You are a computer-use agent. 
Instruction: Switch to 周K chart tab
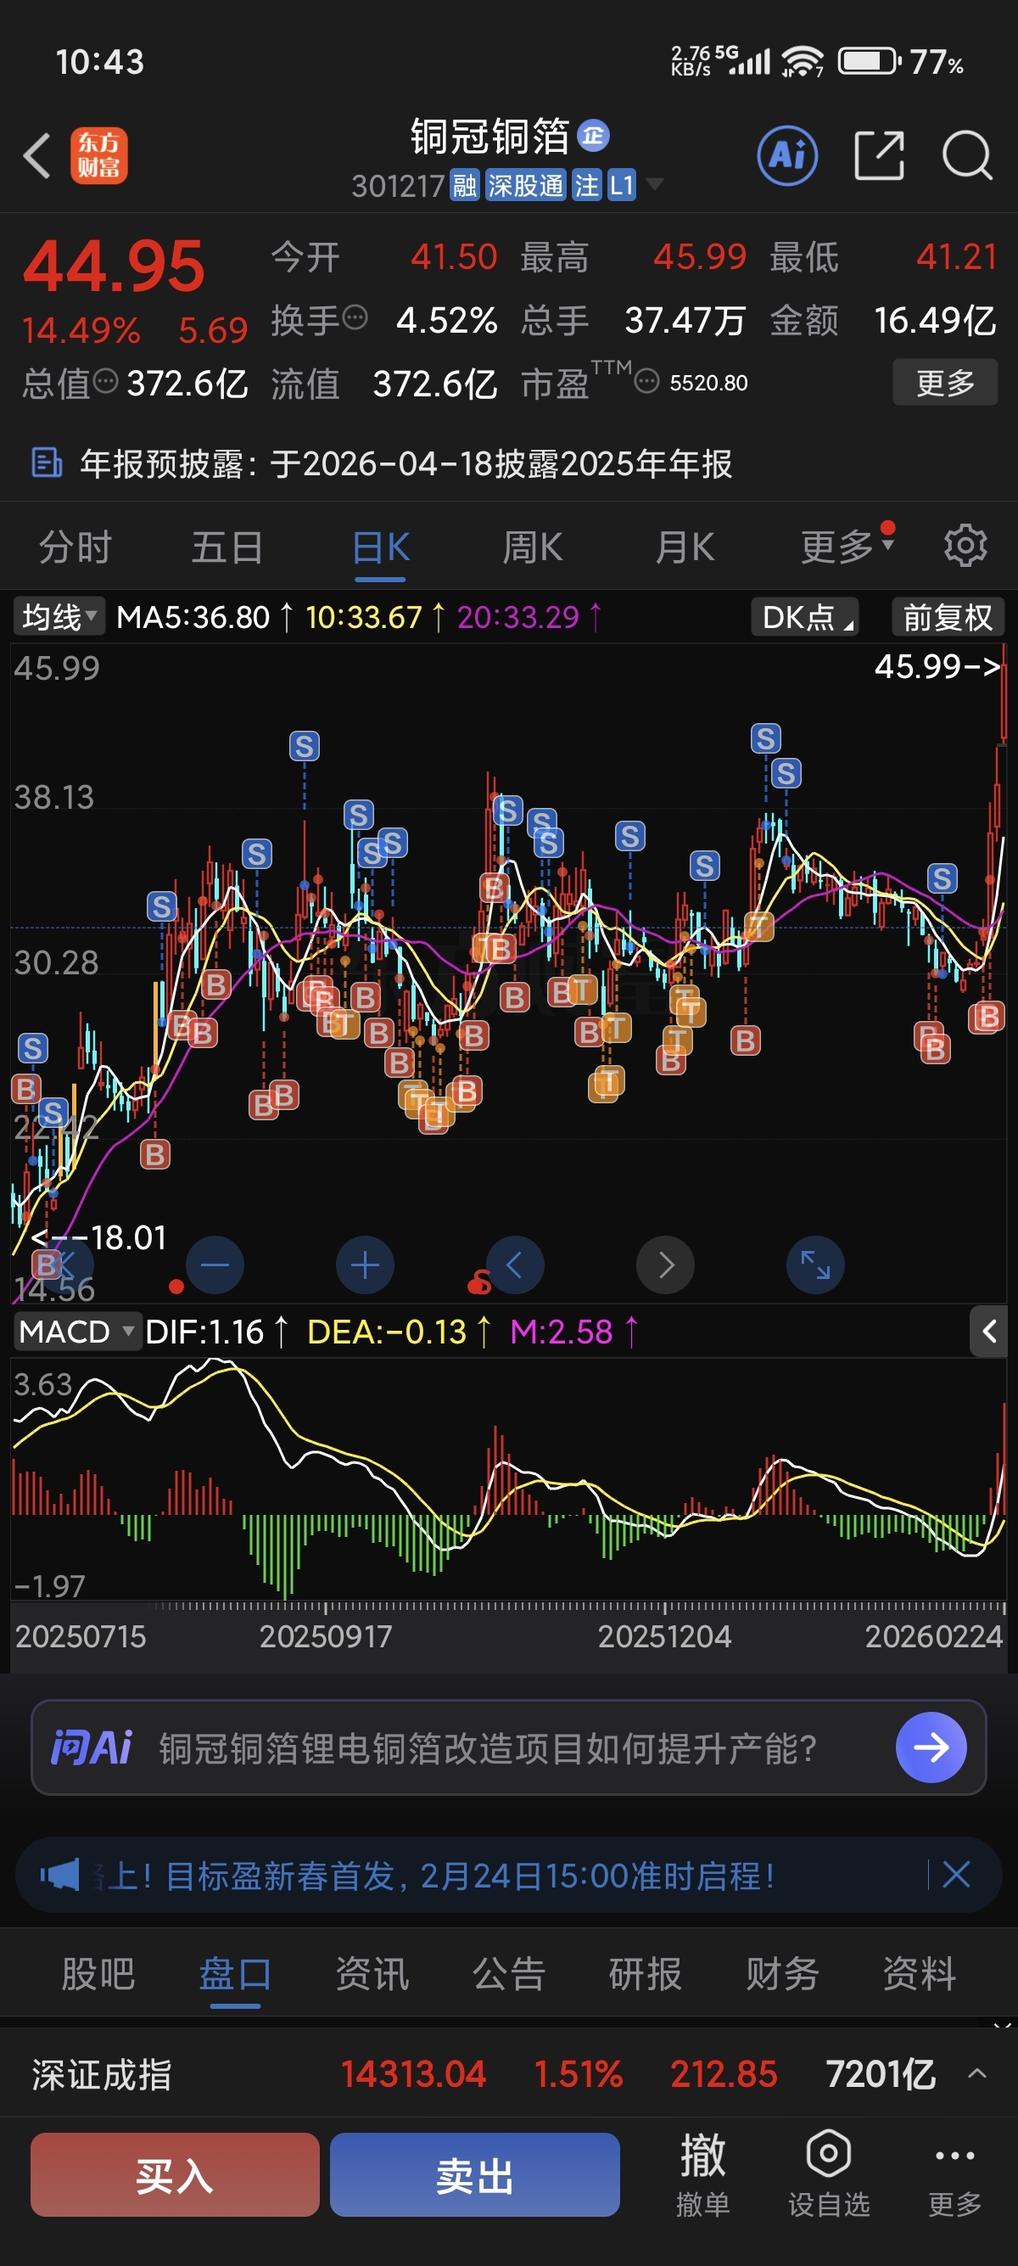pos(532,547)
